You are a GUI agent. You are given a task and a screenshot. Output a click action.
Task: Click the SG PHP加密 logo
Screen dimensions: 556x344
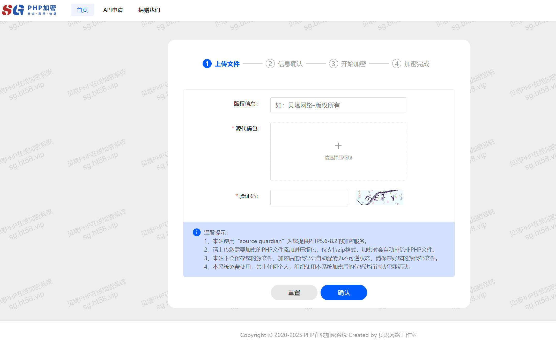coord(29,10)
